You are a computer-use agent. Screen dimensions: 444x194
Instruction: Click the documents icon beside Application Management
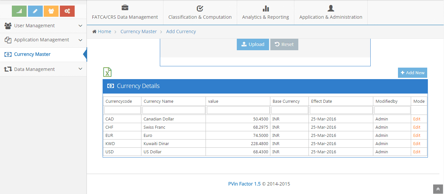click(x=8, y=40)
